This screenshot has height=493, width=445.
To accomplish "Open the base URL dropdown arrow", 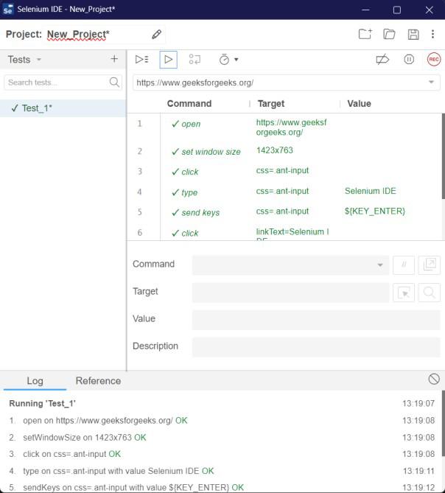I will pos(431,82).
